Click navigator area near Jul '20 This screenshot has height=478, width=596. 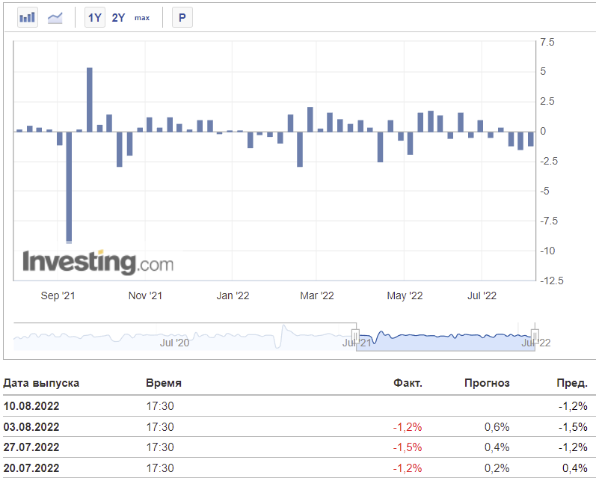(175, 338)
